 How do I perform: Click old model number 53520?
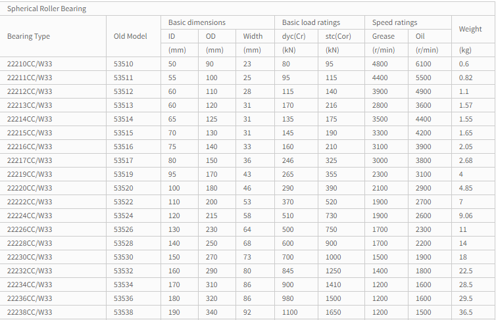123,188
